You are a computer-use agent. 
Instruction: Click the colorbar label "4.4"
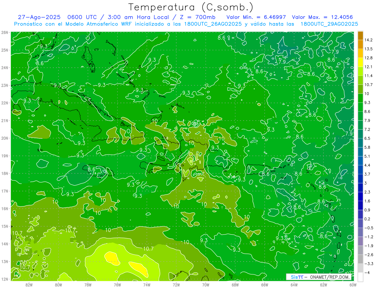367,165
